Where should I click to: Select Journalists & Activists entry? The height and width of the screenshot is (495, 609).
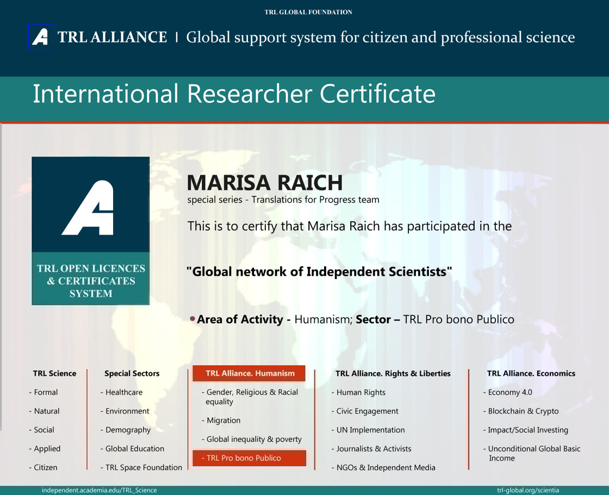pos(373,449)
